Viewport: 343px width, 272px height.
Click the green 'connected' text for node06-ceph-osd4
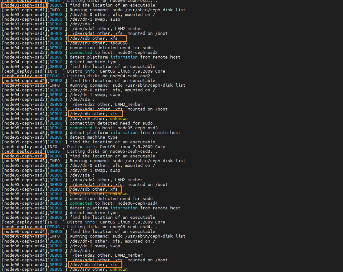point(81,203)
